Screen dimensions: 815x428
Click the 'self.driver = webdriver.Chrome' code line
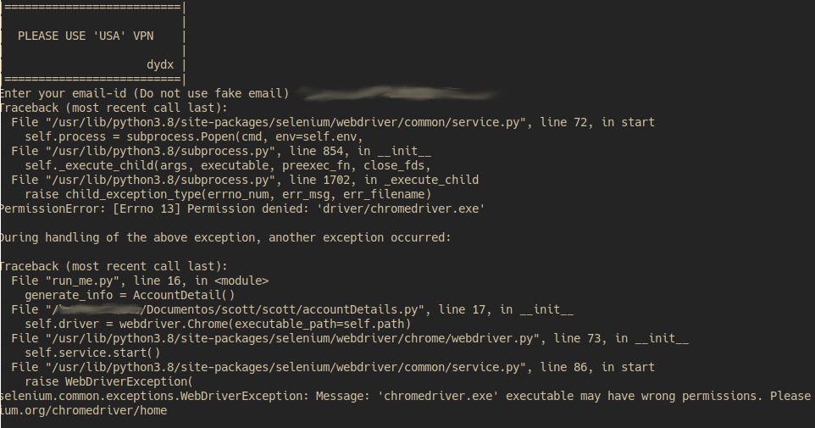[x=218, y=324]
